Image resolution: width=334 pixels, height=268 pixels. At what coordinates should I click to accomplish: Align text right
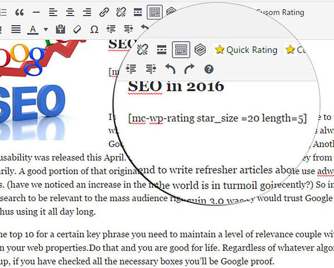pyautogui.click(x=87, y=12)
